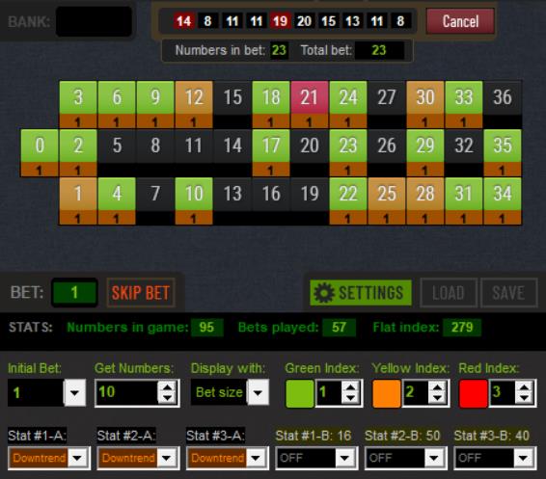Click the SAVE button

[x=508, y=293]
